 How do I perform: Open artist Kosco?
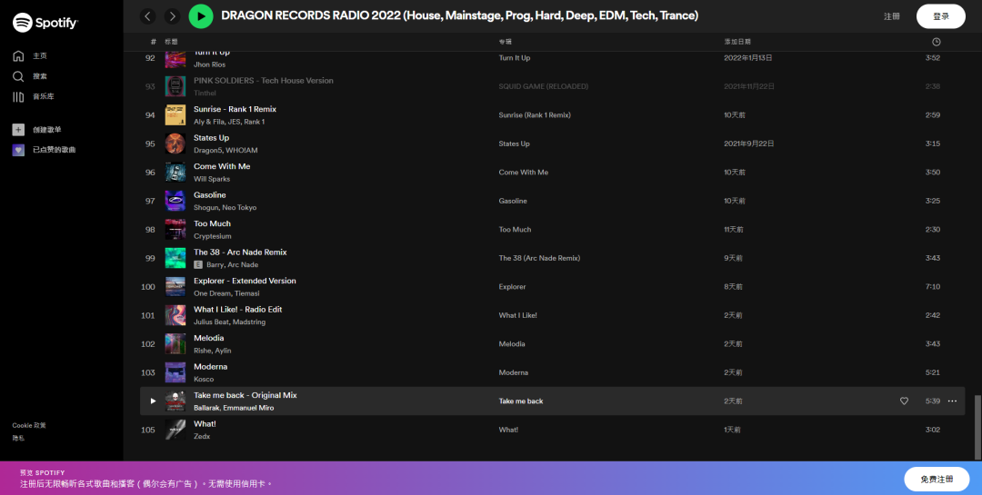click(204, 380)
